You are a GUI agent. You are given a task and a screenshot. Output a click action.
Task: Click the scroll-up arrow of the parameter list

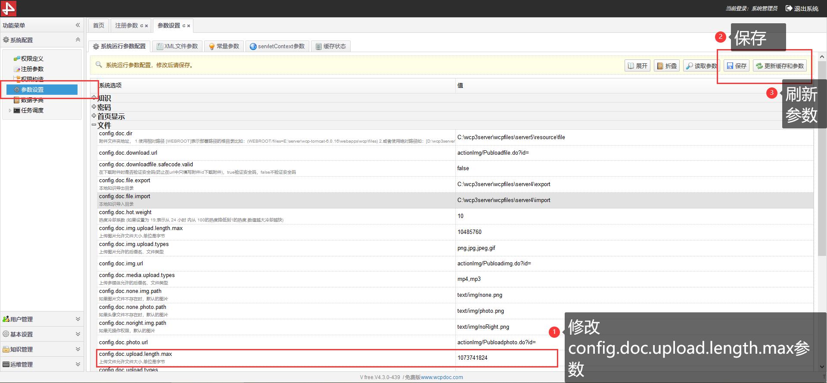click(822, 57)
